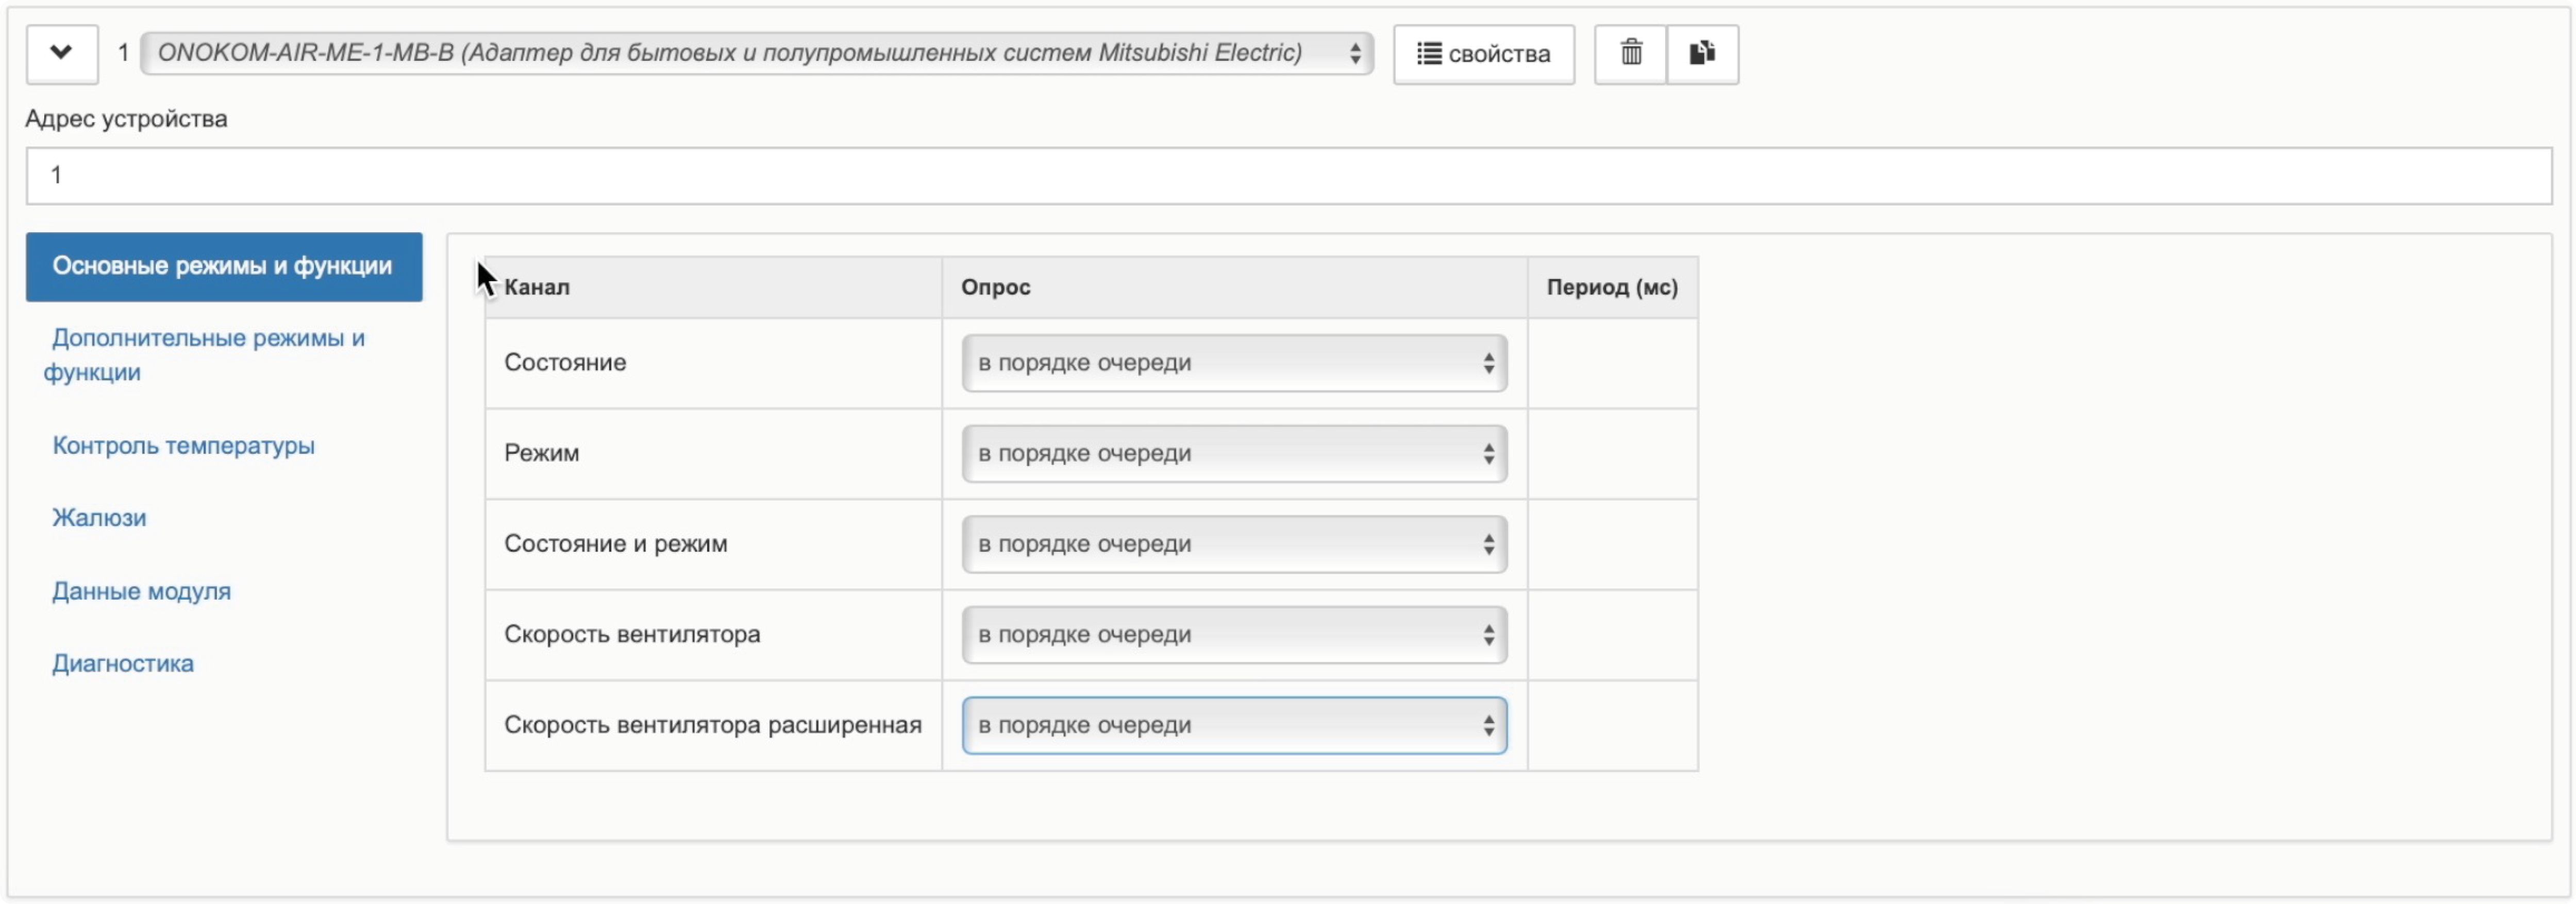The image size is (2576, 904).
Task: Click the Адрес устройства input field
Action: 1288,176
